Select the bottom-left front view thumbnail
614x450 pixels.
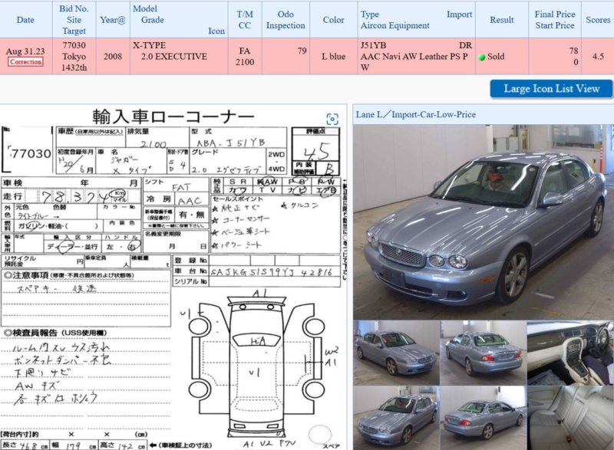tap(396, 417)
